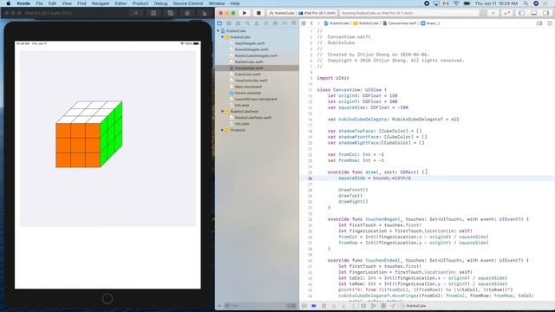The image size is (555, 312).
Task: Open SceneDelegate.swift in navigator
Action: [251, 49]
